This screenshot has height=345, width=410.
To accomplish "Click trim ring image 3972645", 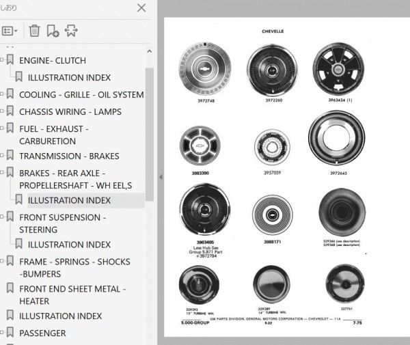I will (337, 138).
